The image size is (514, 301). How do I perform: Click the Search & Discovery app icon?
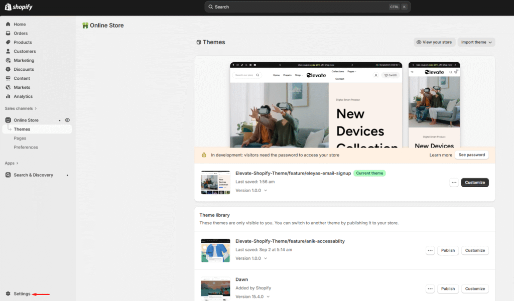8,175
